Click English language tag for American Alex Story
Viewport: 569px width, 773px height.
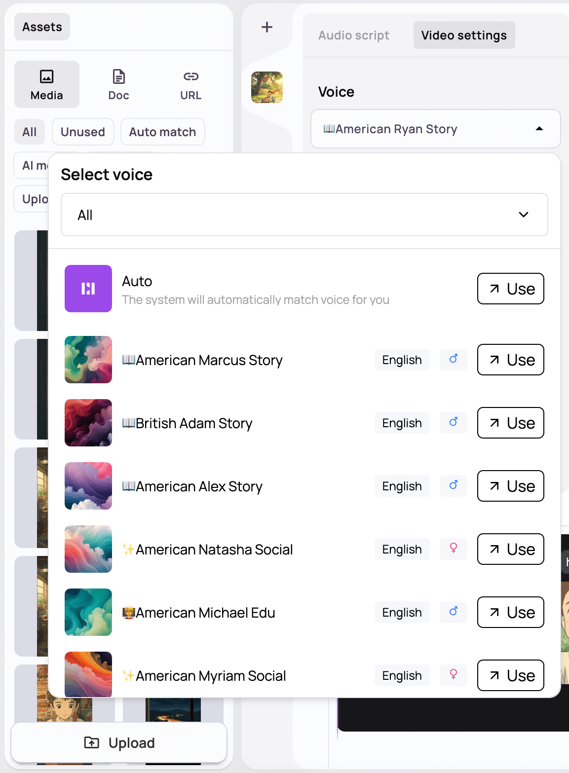402,486
